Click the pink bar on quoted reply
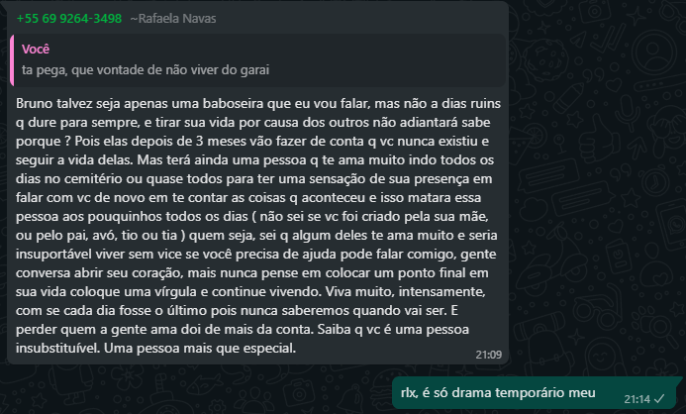Image resolution: width=686 pixels, height=414 pixels. (12, 60)
